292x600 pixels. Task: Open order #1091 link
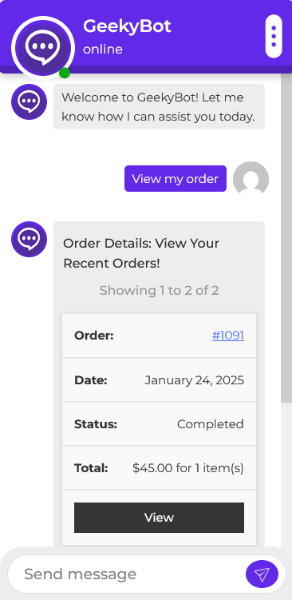coord(228,336)
